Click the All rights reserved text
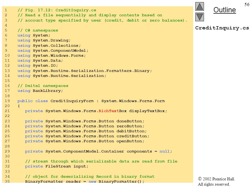Viewport: 252px width, 189px height. pos(214,184)
